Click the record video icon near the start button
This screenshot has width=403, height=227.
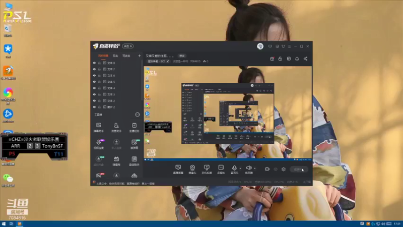click(x=267, y=169)
